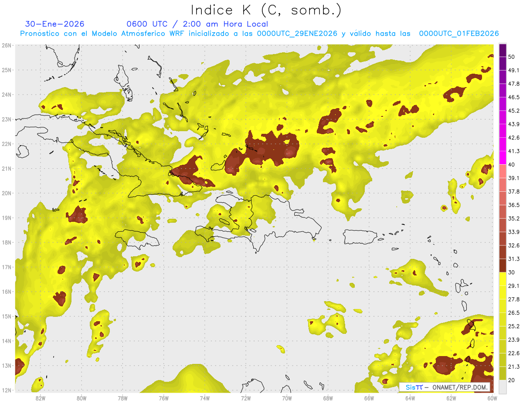523x404 pixels.
Task: Click latitude label '15N'
Action: point(7,316)
